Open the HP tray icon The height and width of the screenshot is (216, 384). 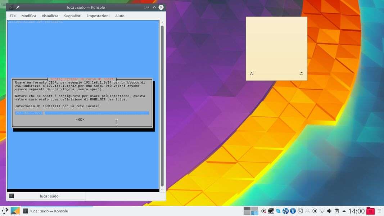click(x=285, y=211)
